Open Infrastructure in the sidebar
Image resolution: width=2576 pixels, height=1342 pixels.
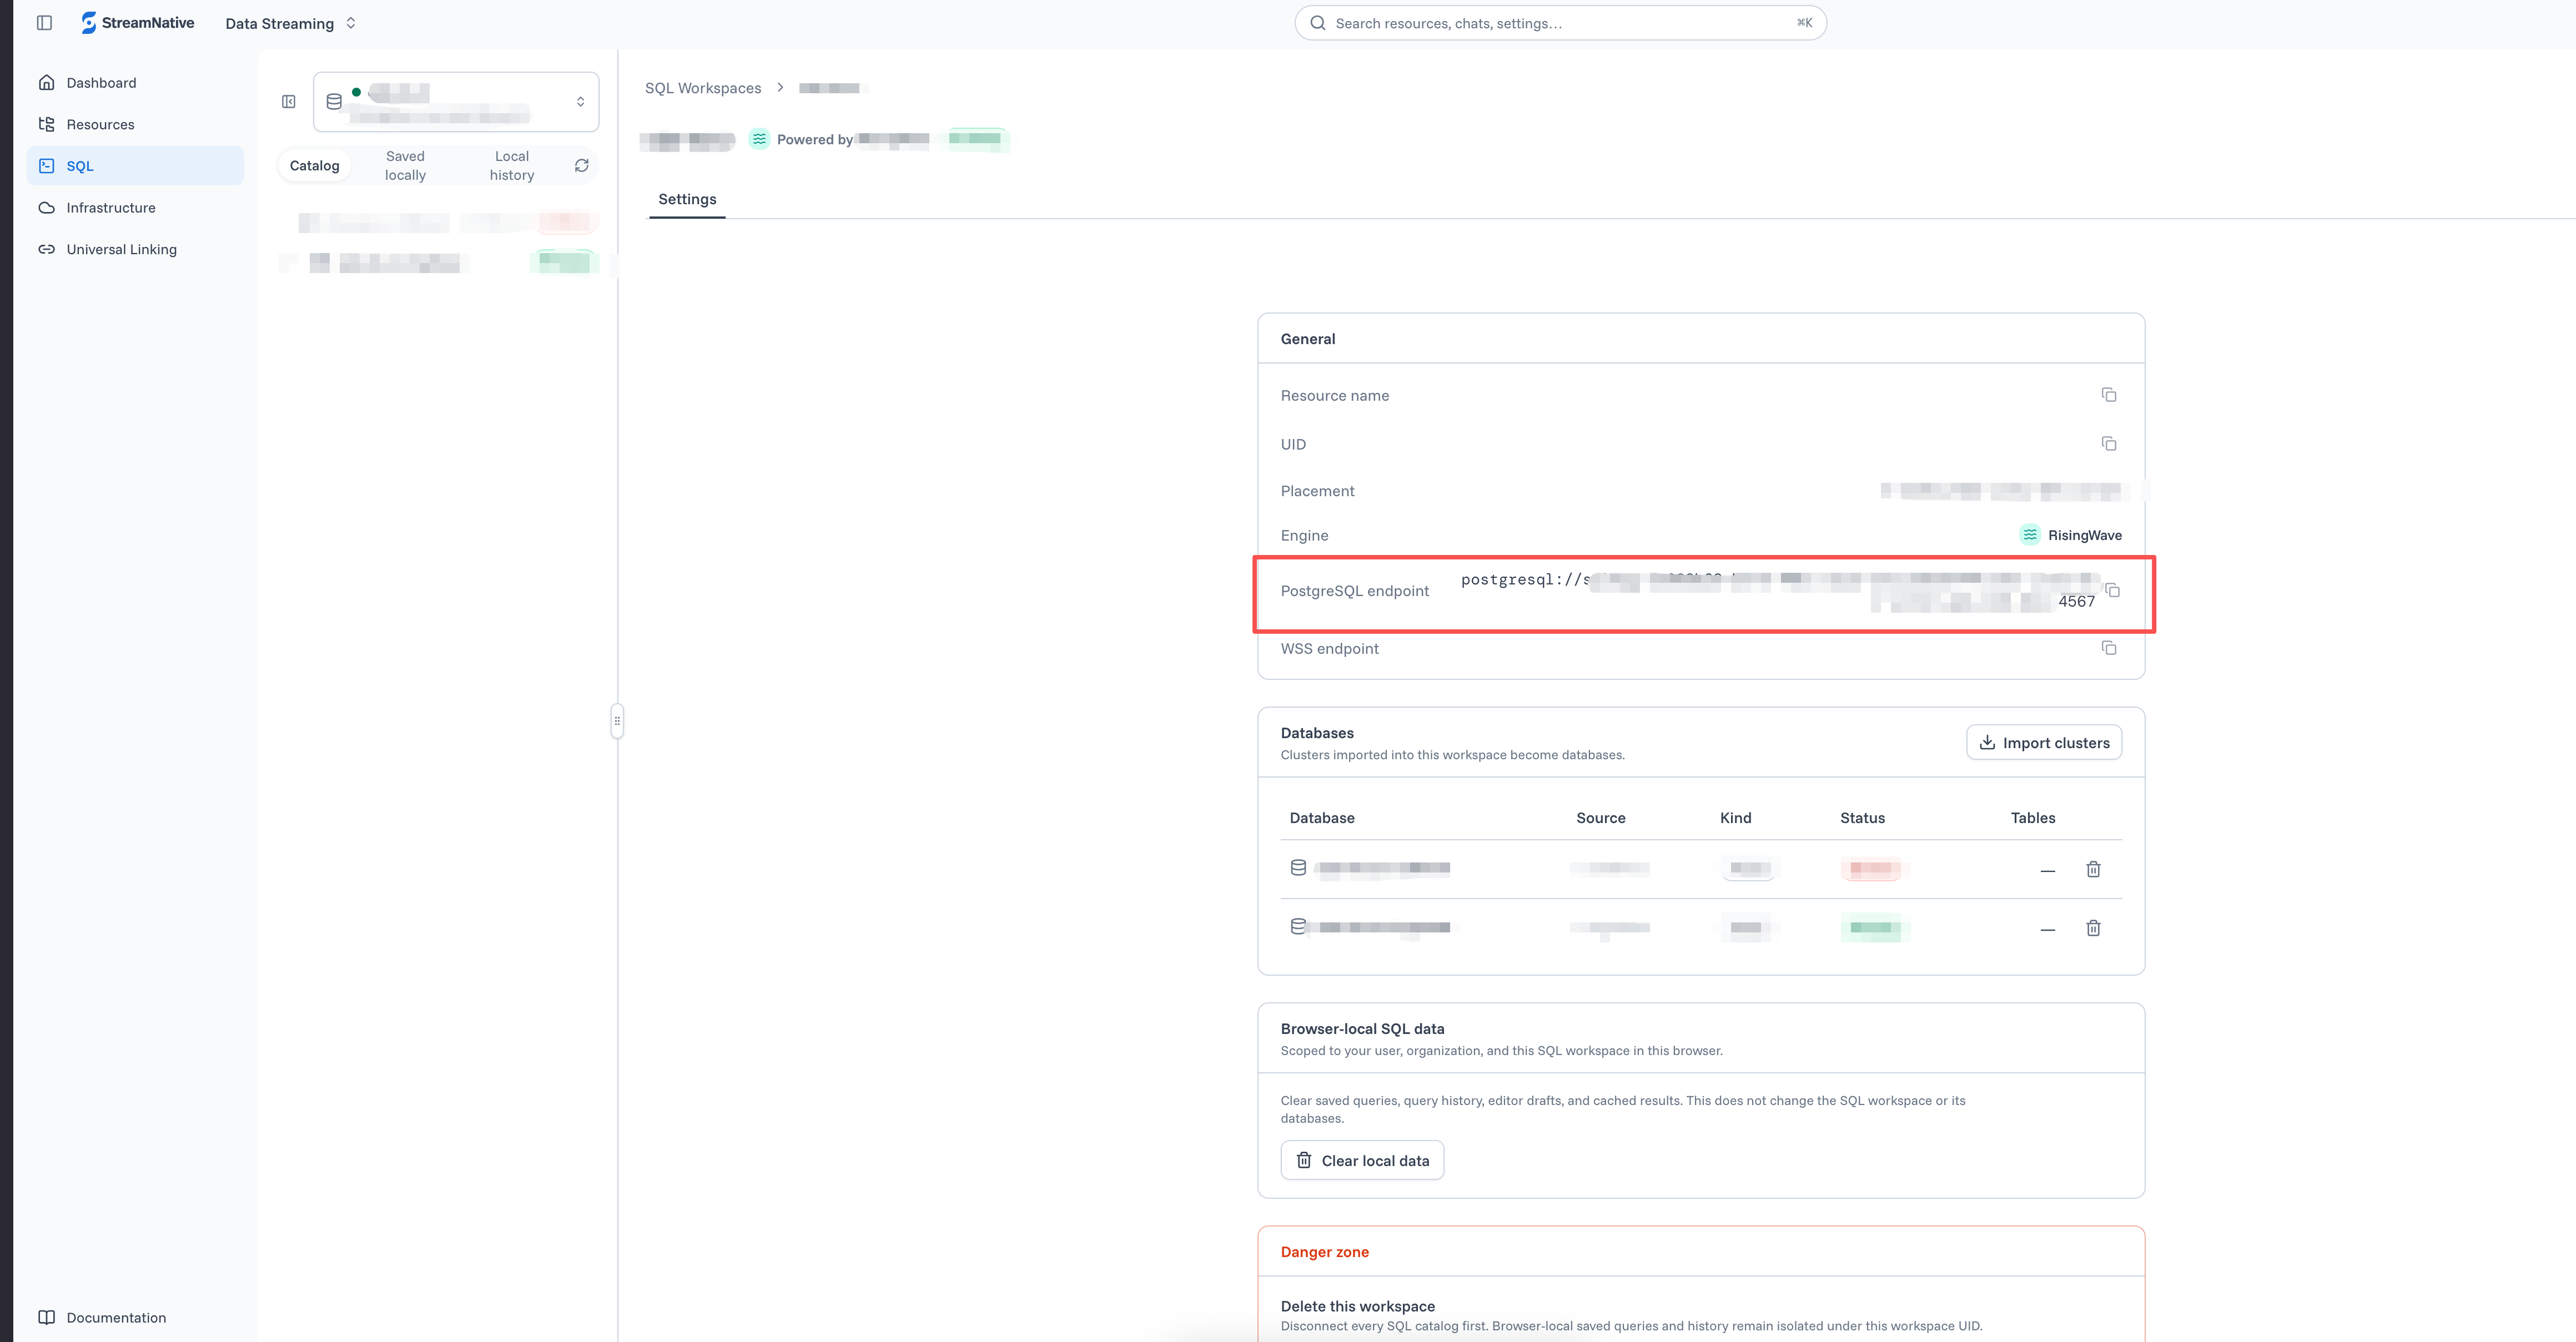135,208
